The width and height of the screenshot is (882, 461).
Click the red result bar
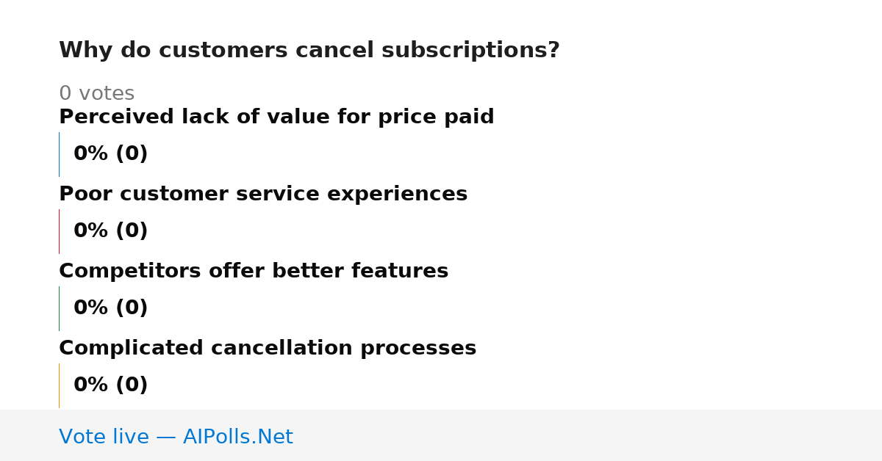tap(59, 231)
